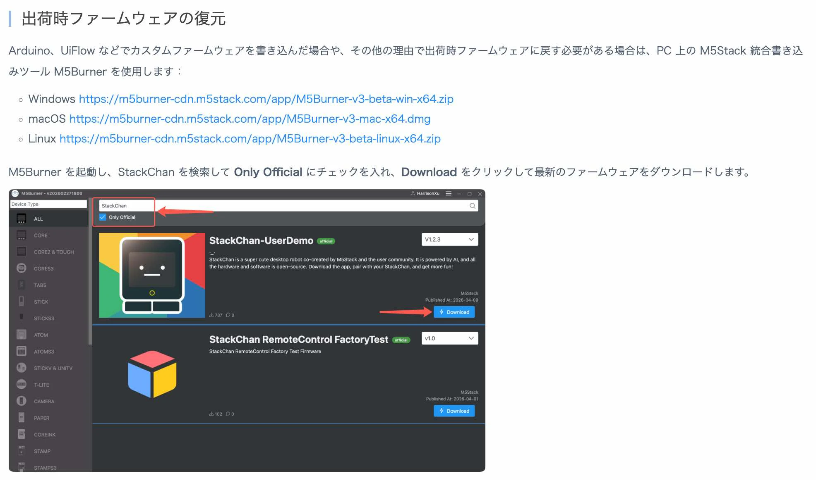Image resolution: width=816 pixels, height=480 pixels.
Task: Open the macOS M5Burner dmg download link
Action: pos(250,119)
